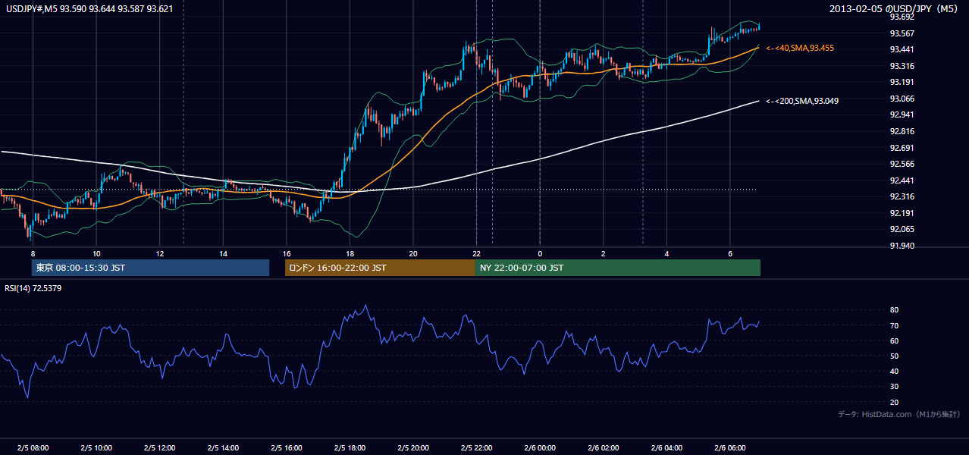Click hour label 14 under the price chart
Screen dimensions: 969x455
pos(223,253)
